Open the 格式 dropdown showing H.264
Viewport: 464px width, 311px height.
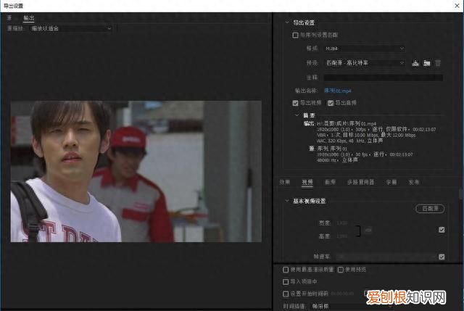364,49
